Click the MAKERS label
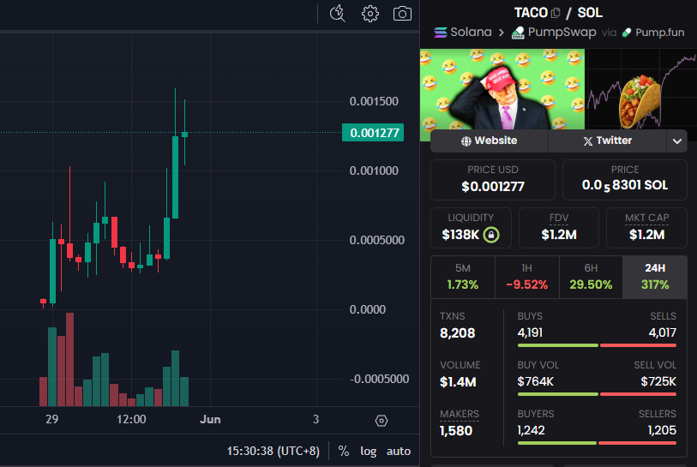The image size is (697, 467). click(460, 414)
